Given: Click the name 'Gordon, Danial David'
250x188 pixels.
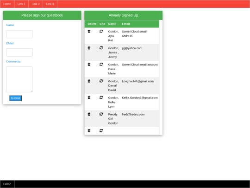Looking at the screenshot, I should [113, 85].
